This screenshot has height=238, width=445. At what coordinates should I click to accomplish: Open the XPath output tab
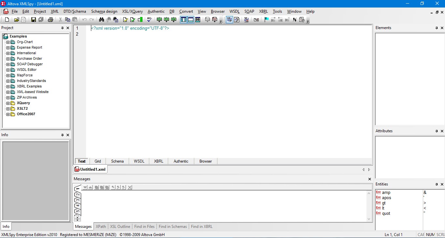point(101,227)
